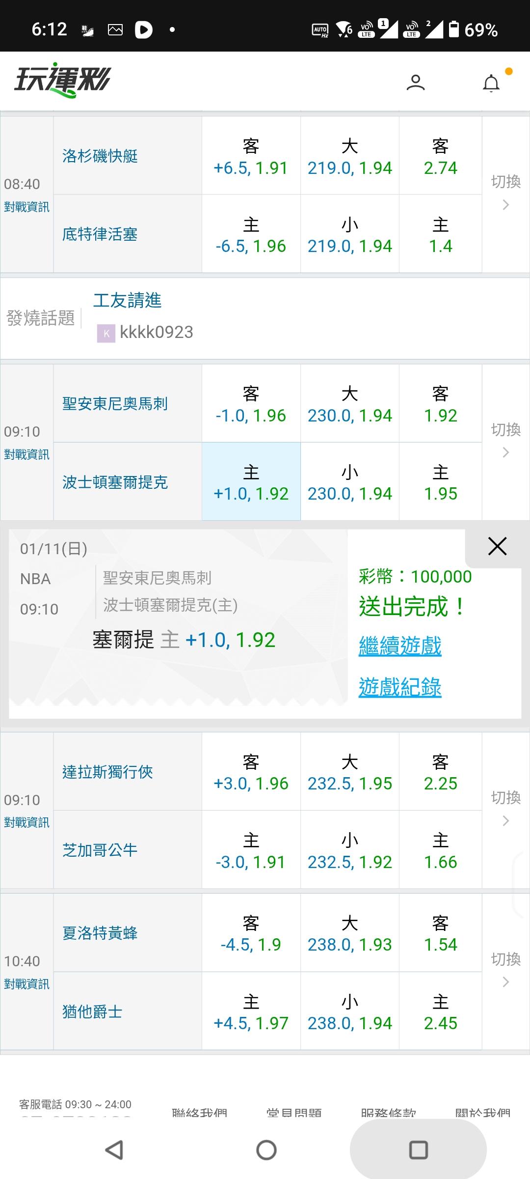Pick over 232.5 for Mavericks-Bulls game
Image resolution: width=530 pixels, height=1179 pixels.
click(x=349, y=772)
